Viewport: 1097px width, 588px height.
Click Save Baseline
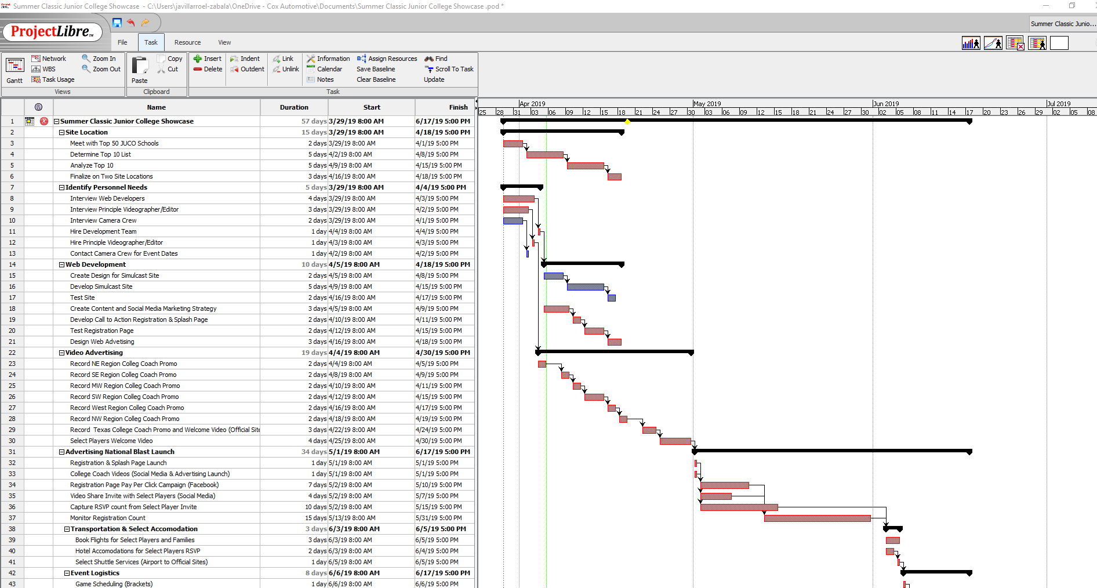tap(376, 69)
